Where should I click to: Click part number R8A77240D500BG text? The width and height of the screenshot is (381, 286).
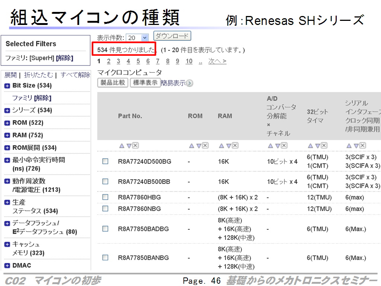pos(145,162)
